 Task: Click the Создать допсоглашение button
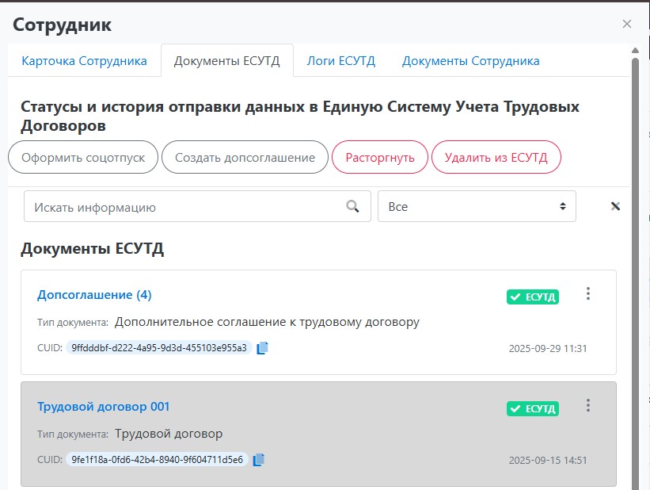click(x=245, y=157)
